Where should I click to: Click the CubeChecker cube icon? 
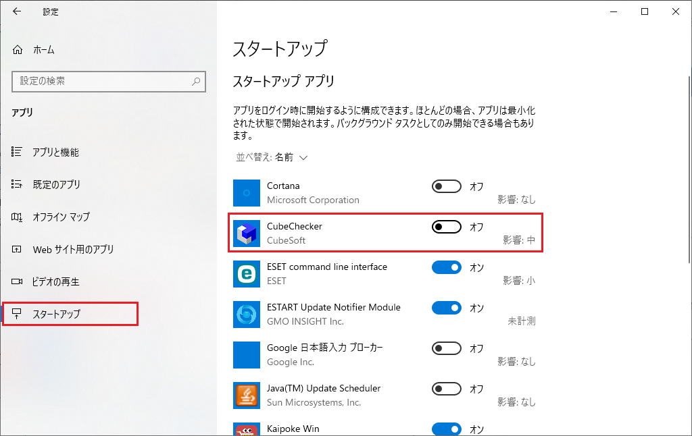pos(247,234)
